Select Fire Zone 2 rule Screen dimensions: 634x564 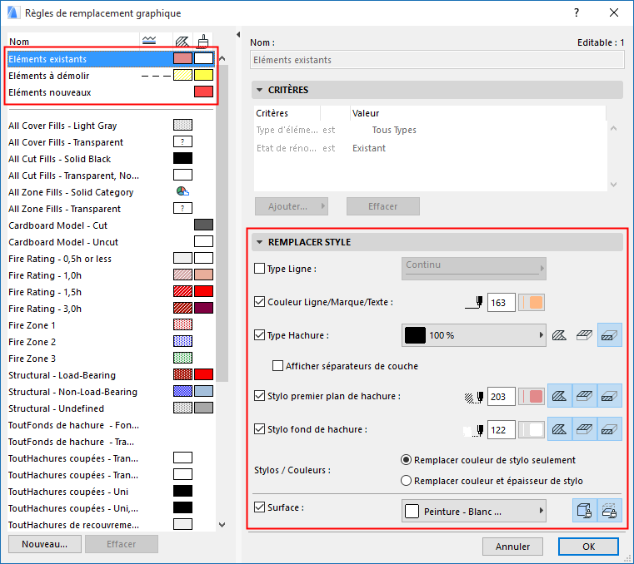[x=110, y=342]
